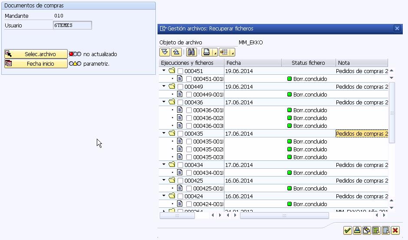The width and height of the screenshot is (408, 240).
Task: Collapse the 000449 tree node
Action: [164, 87]
